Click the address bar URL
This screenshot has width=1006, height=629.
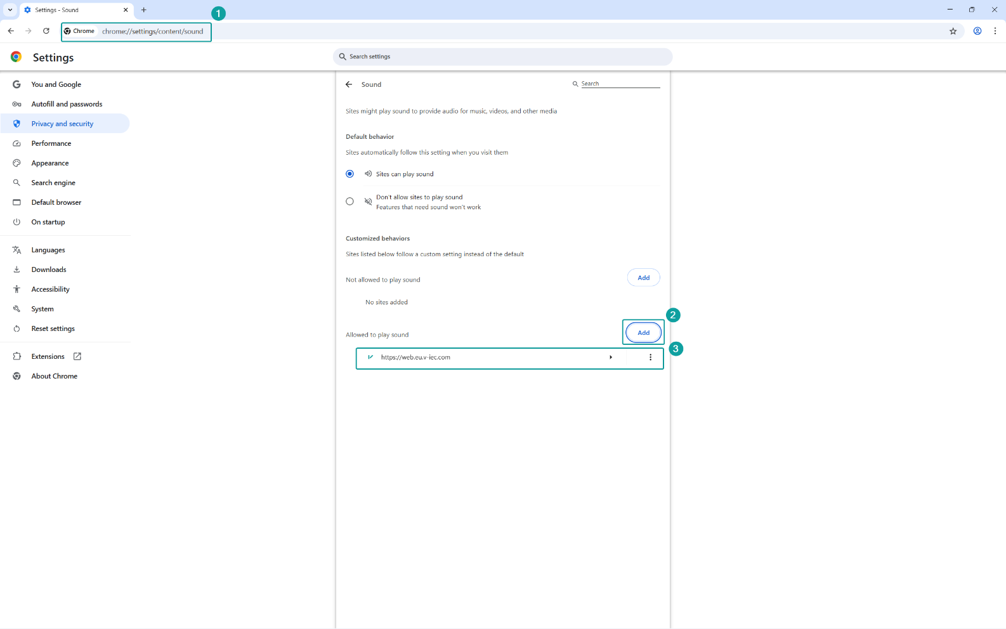(152, 31)
